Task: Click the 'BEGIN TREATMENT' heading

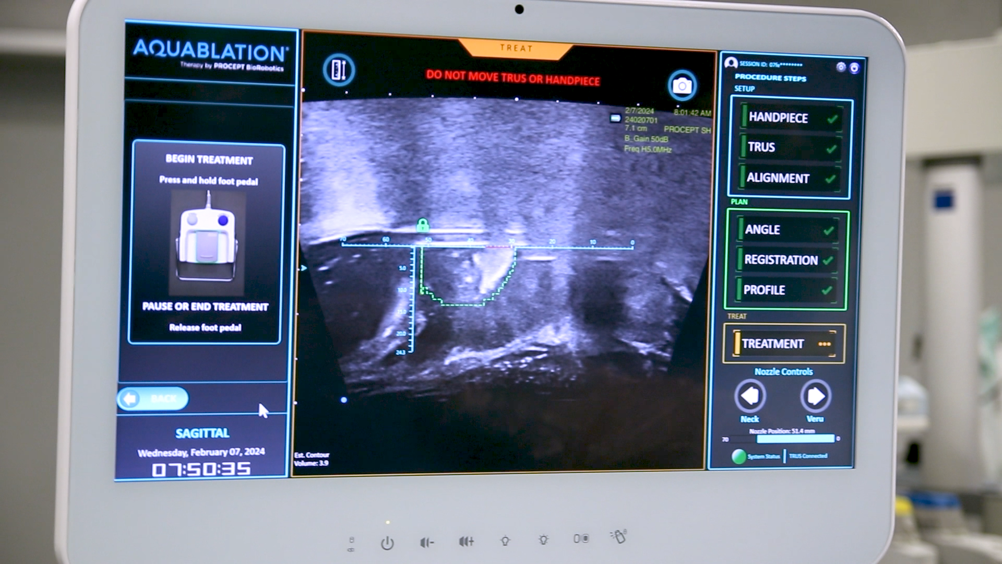Action: (209, 160)
